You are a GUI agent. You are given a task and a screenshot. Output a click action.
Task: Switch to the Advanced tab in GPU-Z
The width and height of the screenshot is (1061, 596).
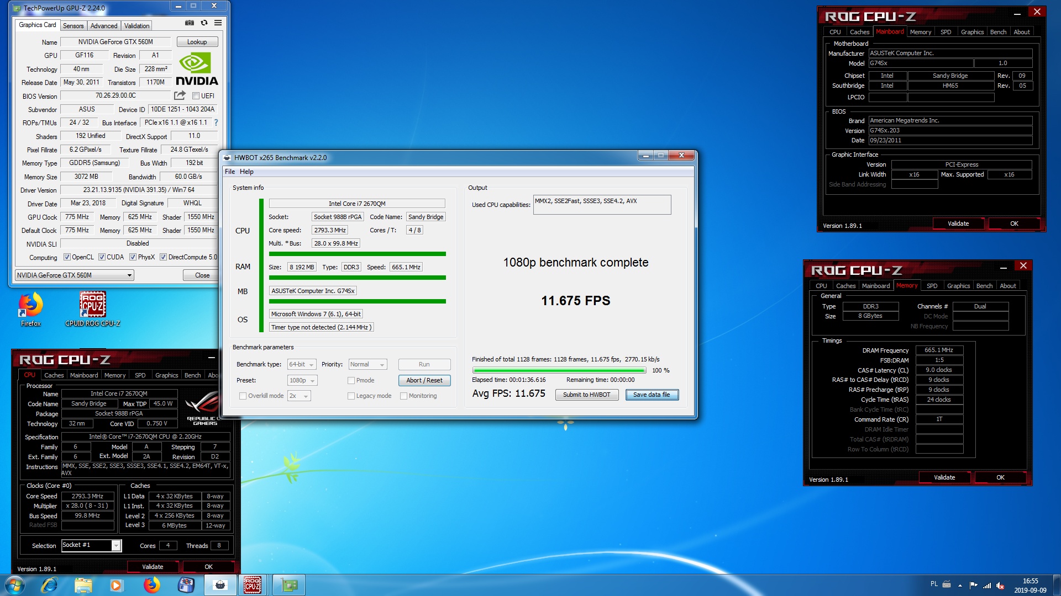[x=104, y=26]
